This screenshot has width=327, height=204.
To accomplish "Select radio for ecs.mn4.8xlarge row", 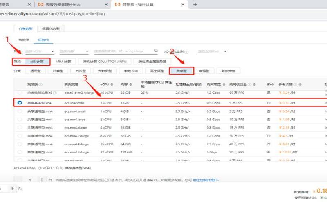I will point(20,152).
